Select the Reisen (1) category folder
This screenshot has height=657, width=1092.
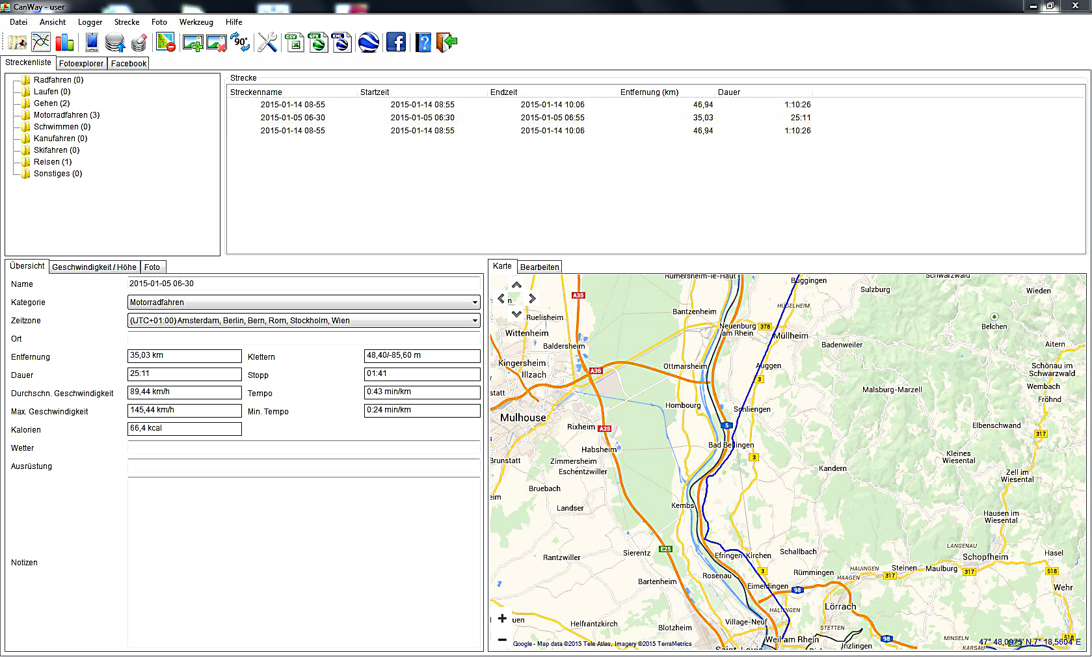click(53, 162)
